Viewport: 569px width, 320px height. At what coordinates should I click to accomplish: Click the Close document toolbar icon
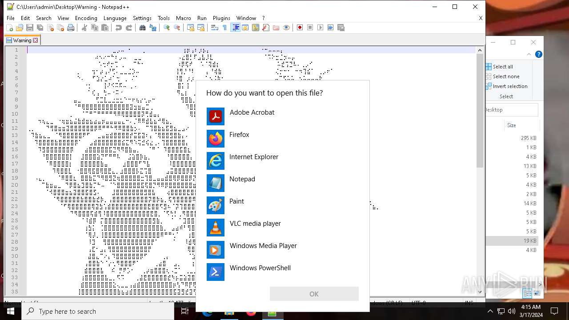click(50, 28)
